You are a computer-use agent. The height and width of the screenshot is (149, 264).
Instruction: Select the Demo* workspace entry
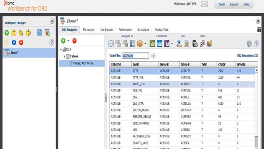click(x=29, y=53)
